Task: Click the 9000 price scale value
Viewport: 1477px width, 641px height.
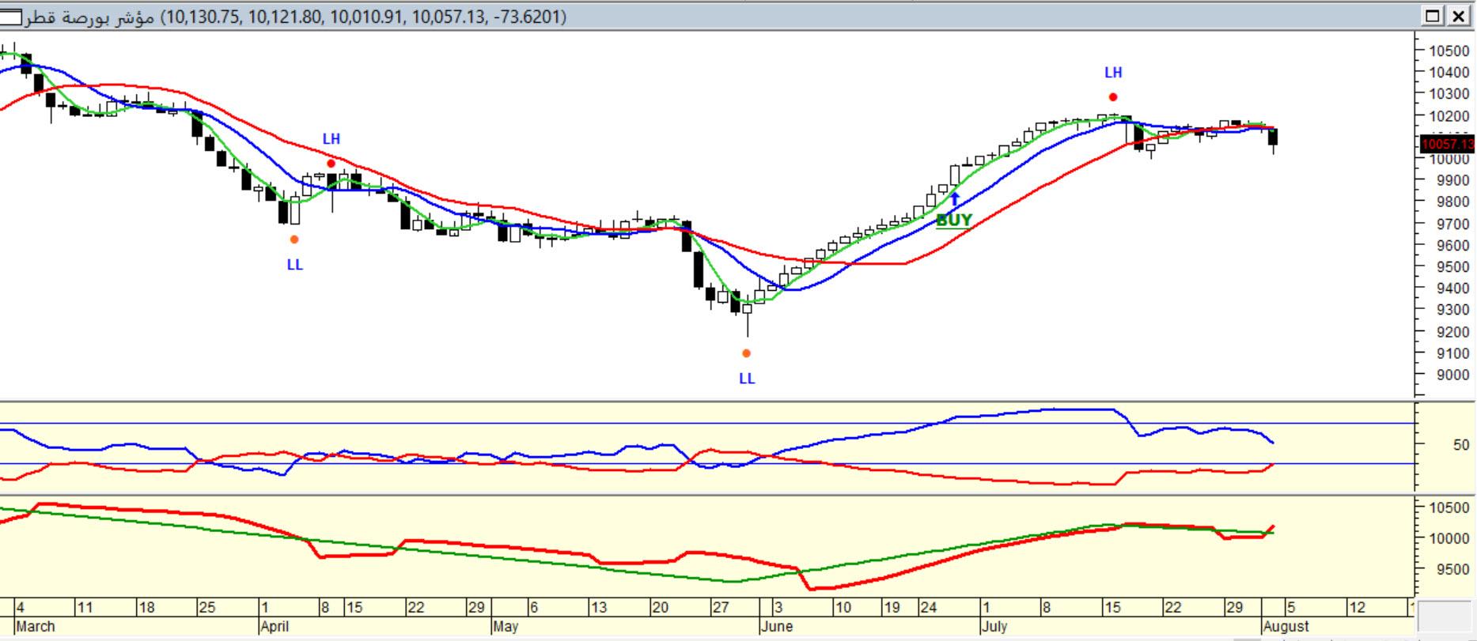Action: [x=1452, y=375]
